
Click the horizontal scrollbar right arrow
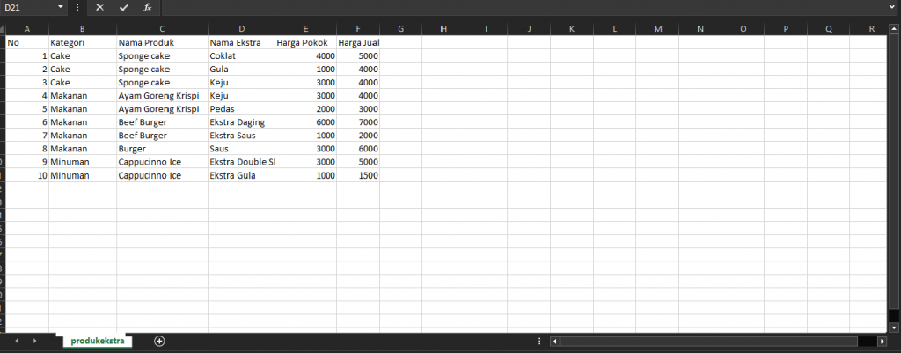click(x=883, y=341)
